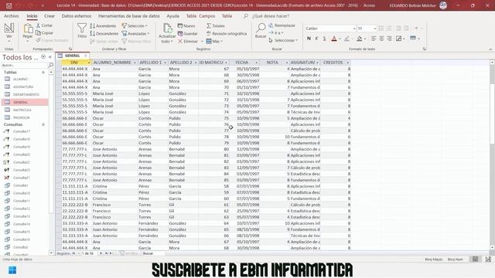Cut selection with Cortar
The height and width of the screenshot is (278, 495).
pyautogui.click(x=44, y=25)
